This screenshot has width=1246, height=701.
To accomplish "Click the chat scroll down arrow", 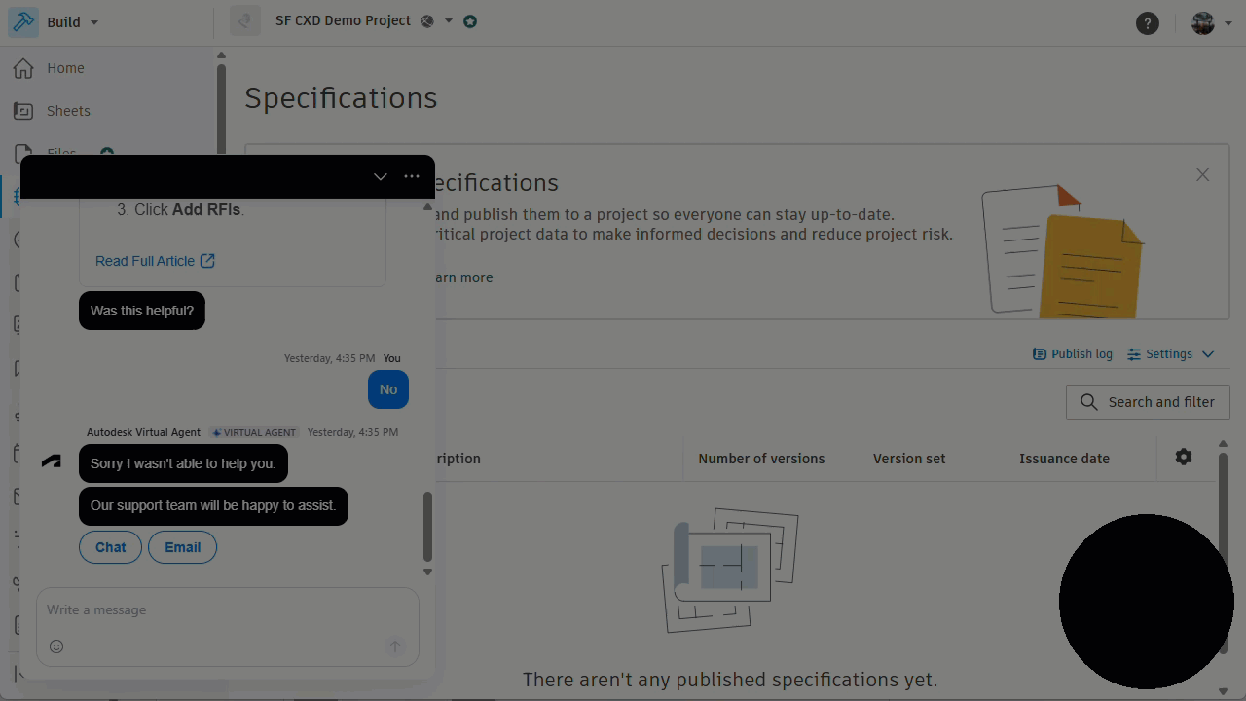I will click(x=427, y=572).
